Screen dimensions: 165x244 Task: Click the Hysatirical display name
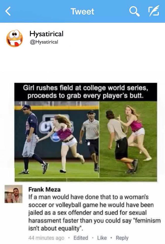(46, 34)
